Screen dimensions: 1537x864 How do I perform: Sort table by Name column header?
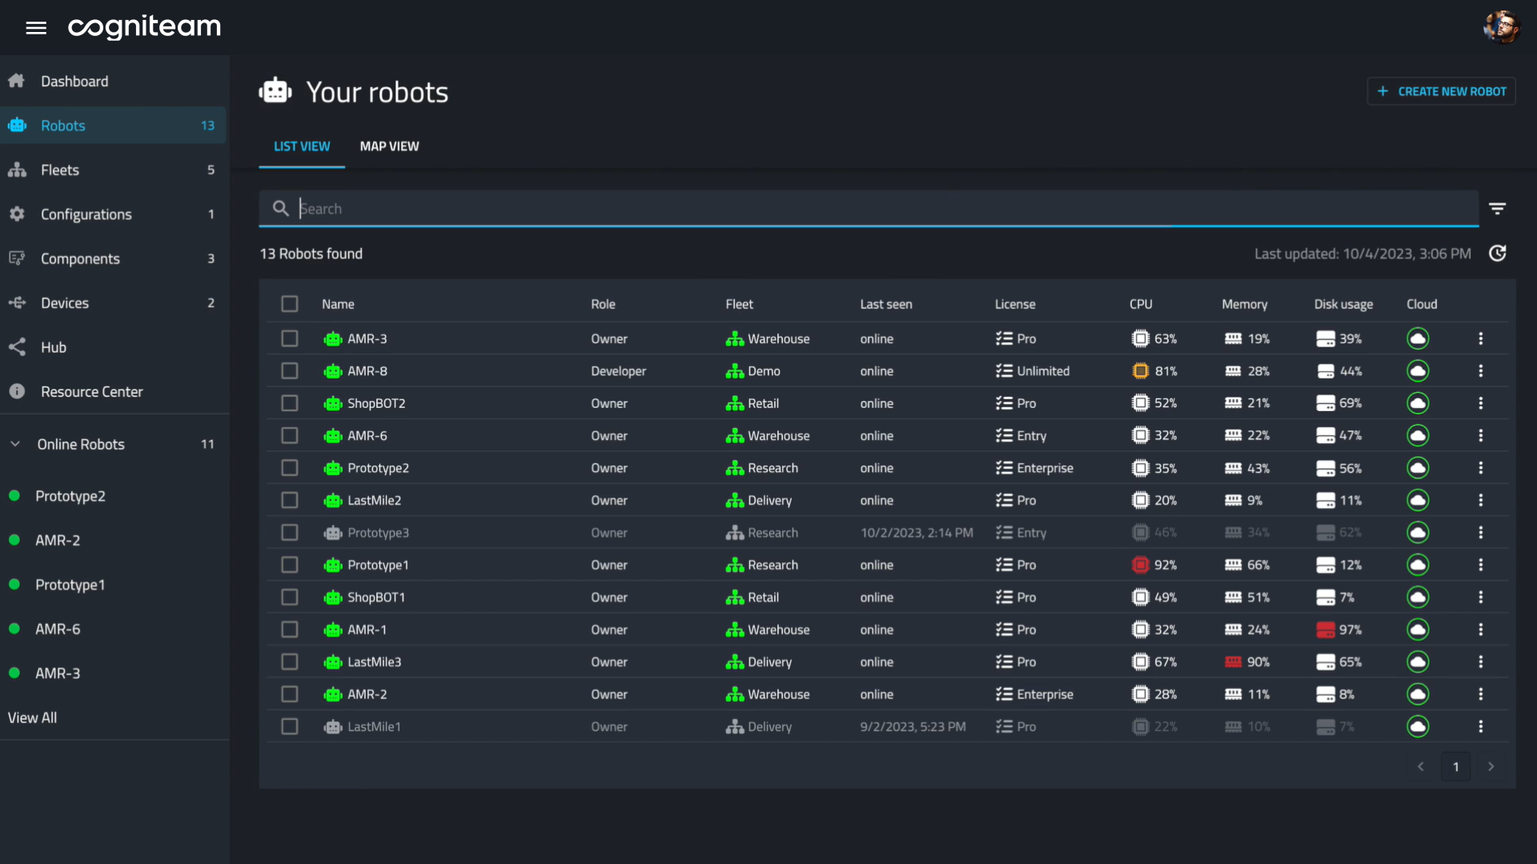[x=338, y=304]
